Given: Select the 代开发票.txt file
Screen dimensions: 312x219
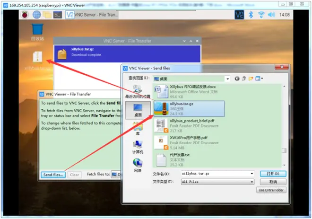Looking at the screenshot, I should coord(189,160).
